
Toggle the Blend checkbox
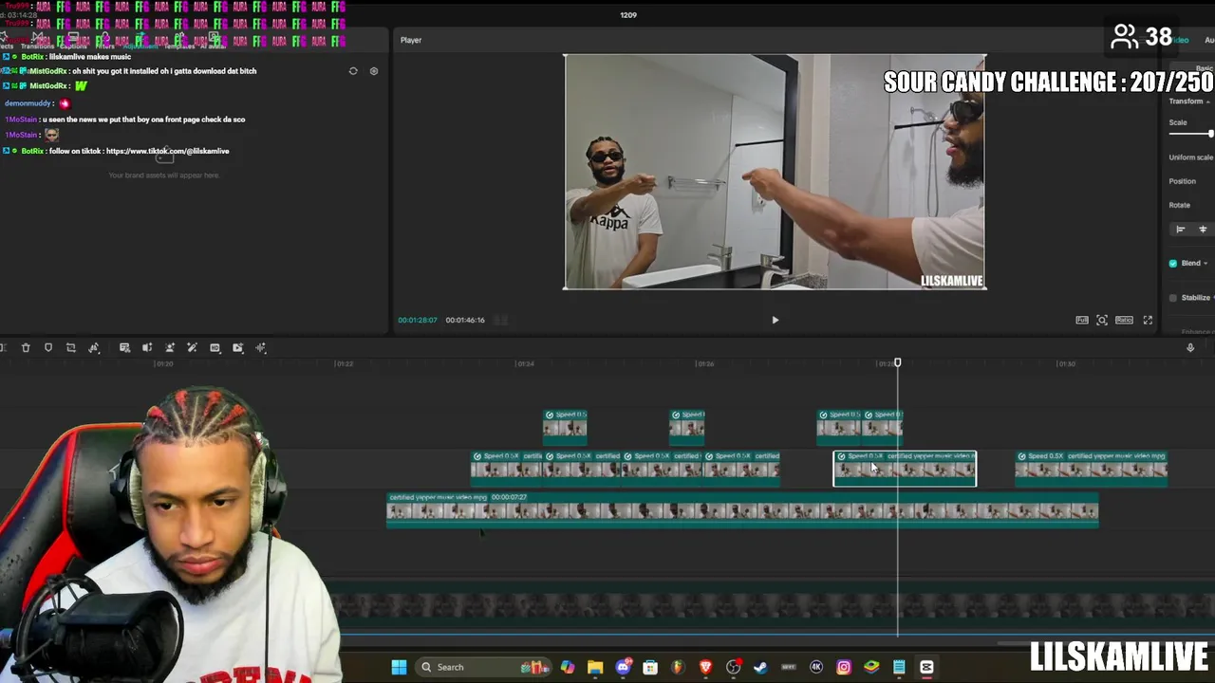tap(1173, 264)
